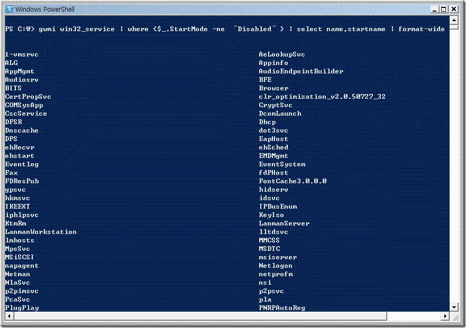Select the hidserv service

273,190
